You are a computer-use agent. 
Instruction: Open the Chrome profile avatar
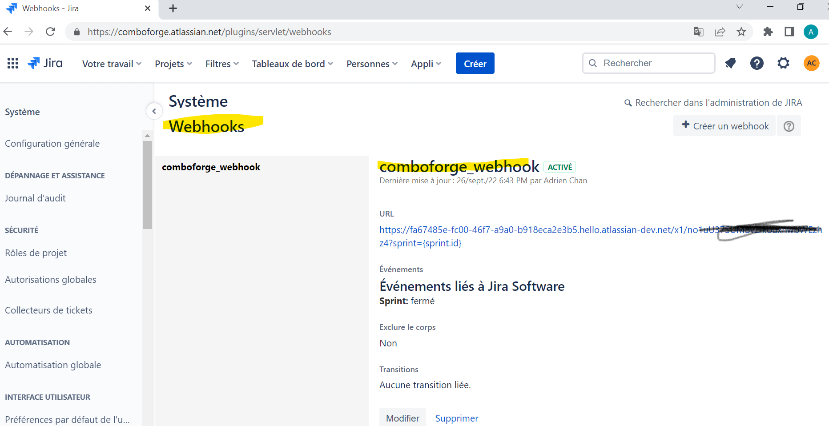(811, 32)
